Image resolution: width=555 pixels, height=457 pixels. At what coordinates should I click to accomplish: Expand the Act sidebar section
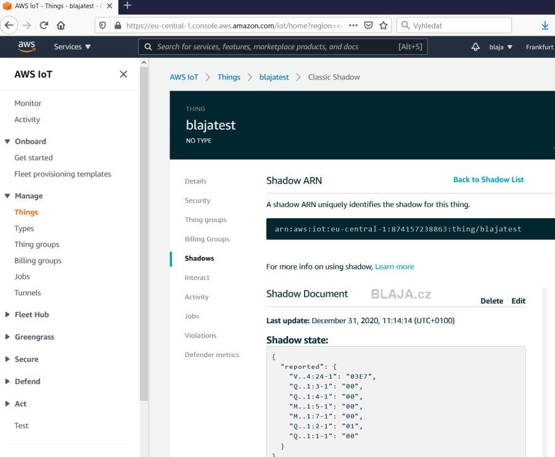(7, 403)
